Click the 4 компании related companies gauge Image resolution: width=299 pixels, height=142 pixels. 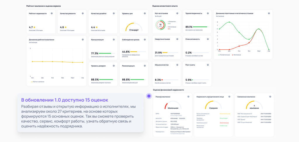pyautogui.click(x=254, y=105)
